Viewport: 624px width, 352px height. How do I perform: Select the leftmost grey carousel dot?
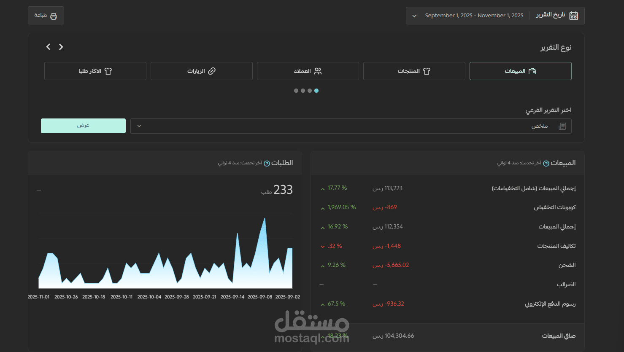click(x=296, y=91)
